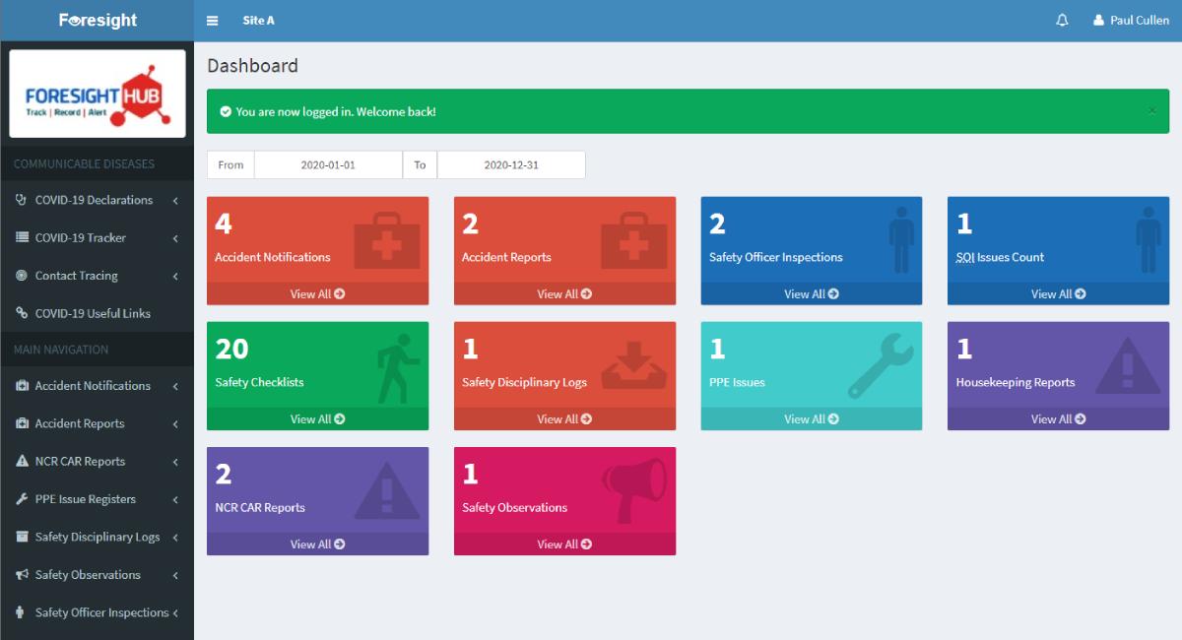Toggle the hamburger sidebar menu icon
This screenshot has width=1182, height=640.
tap(212, 21)
